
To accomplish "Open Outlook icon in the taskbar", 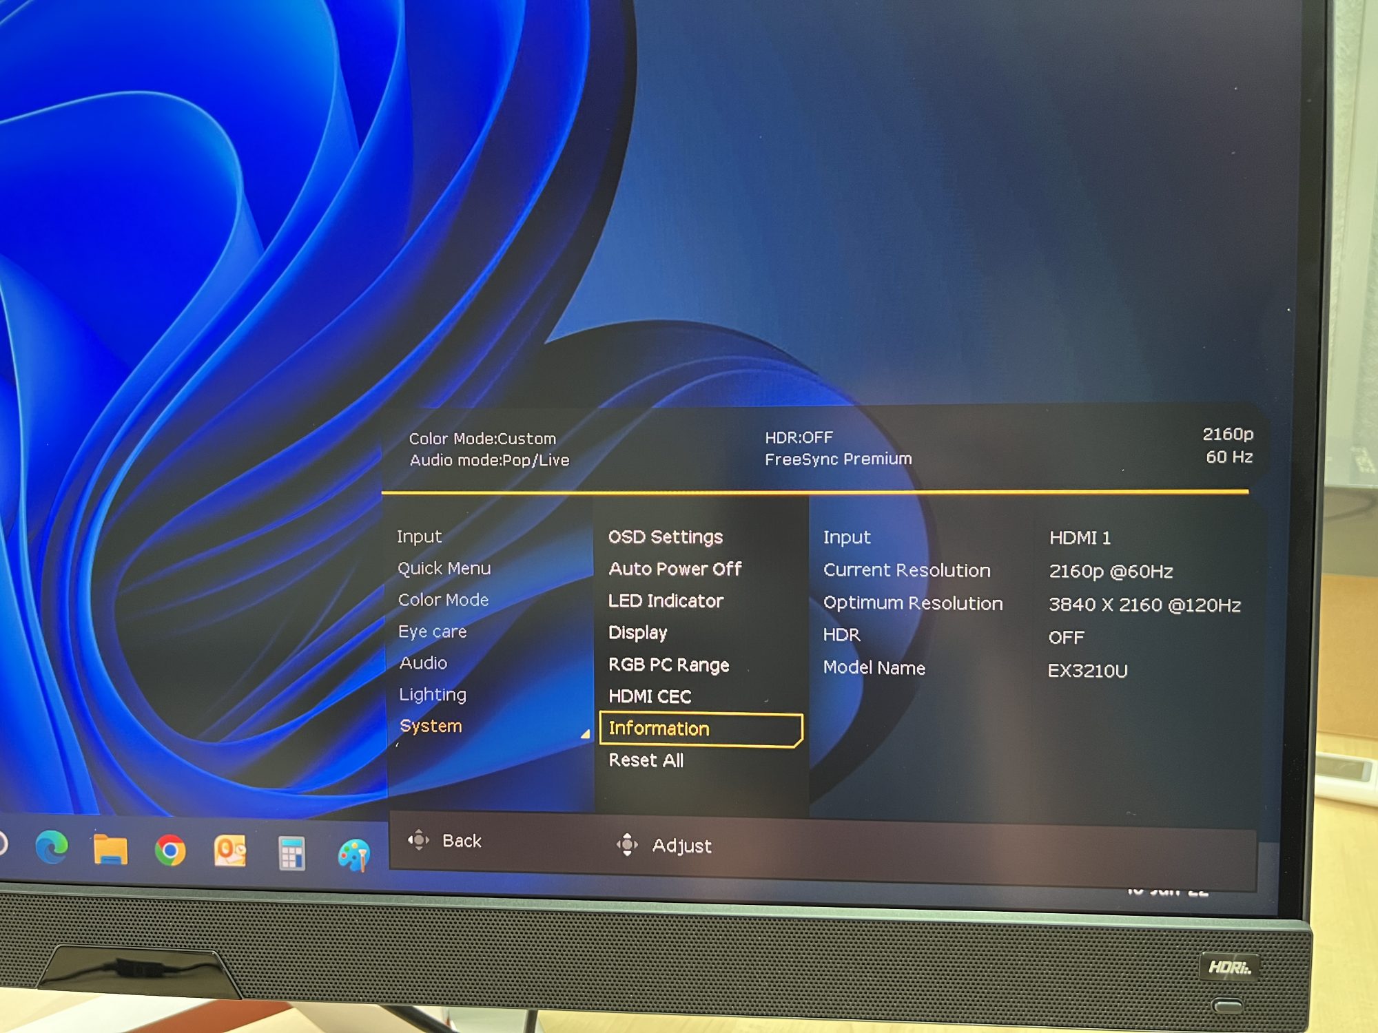I will 230,851.
